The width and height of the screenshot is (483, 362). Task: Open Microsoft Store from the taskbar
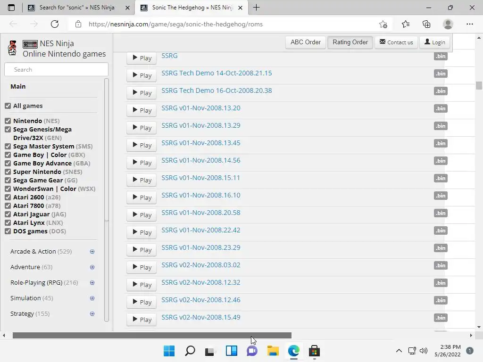[x=314, y=351]
